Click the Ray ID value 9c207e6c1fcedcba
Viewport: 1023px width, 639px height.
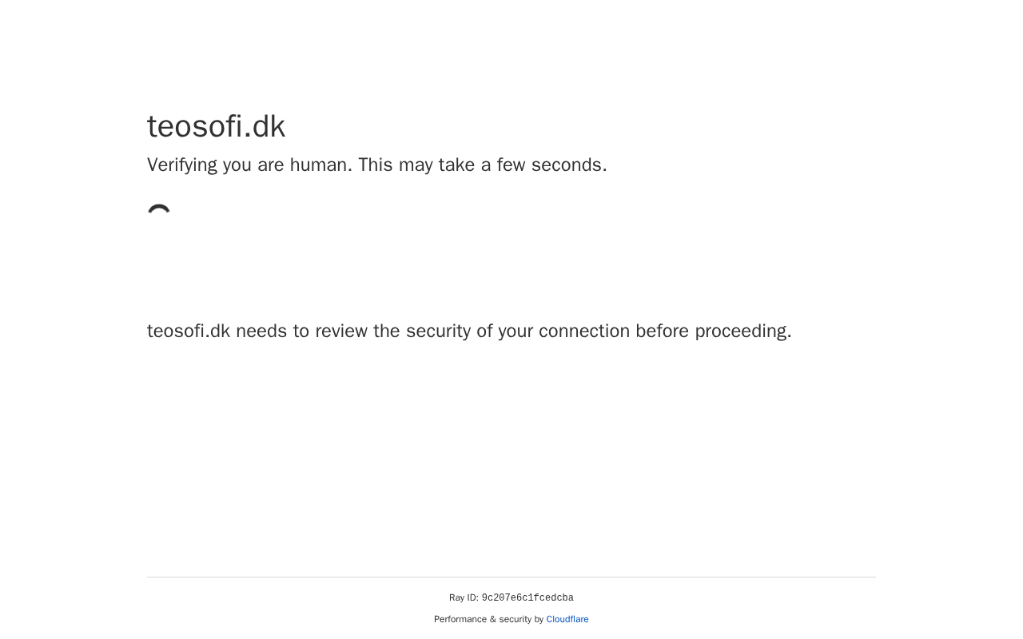(x=527, y=598)
